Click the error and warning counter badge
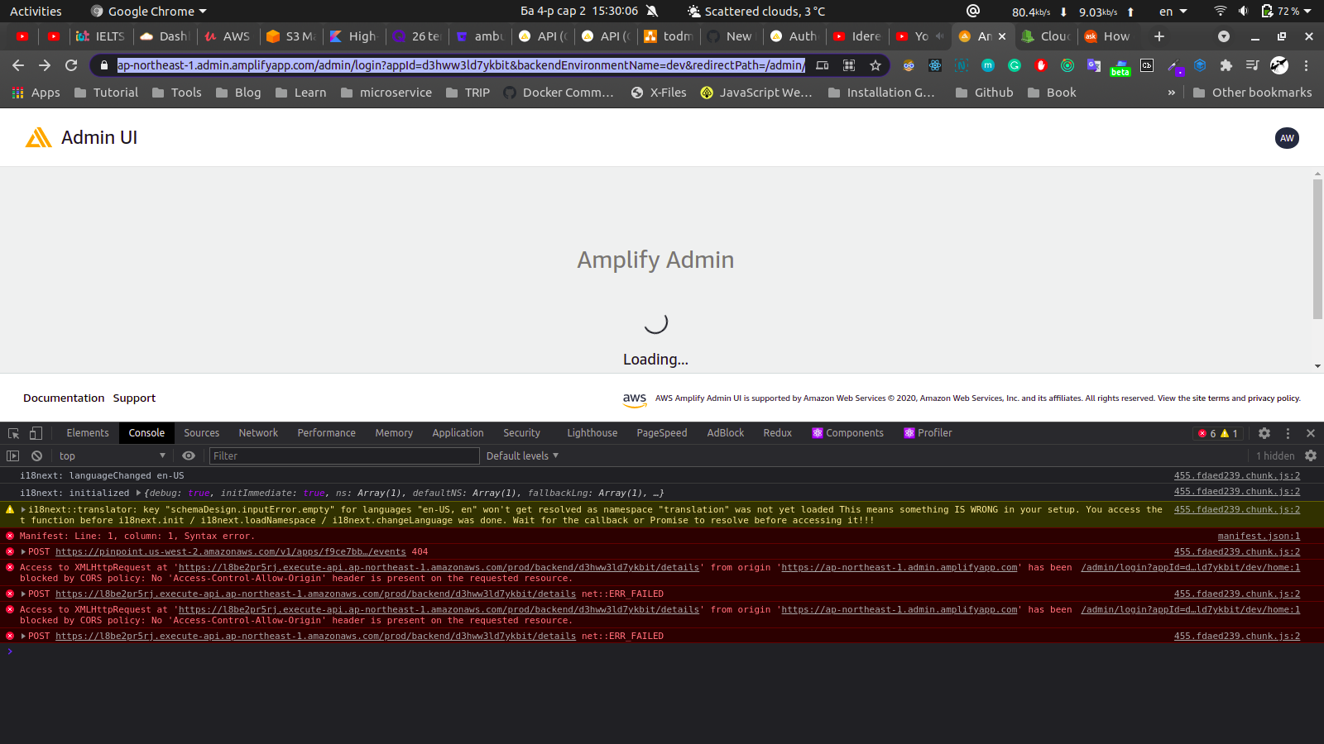Image resolution: width=1324 pixels, height=744 pixels. [1218, 433]
